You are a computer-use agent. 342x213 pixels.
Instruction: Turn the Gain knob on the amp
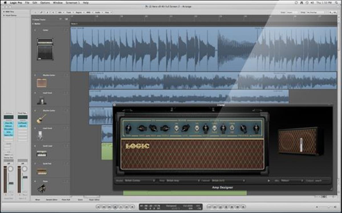[128, 128]
